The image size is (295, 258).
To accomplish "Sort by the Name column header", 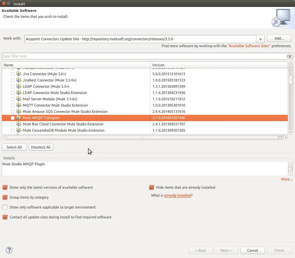I will tap(76, 65).
